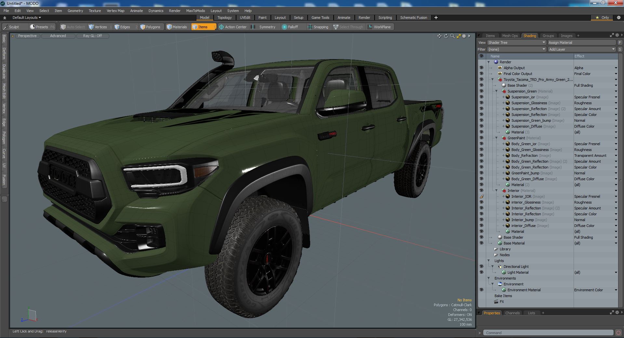Collapse the GreenPaint material group

496,138
